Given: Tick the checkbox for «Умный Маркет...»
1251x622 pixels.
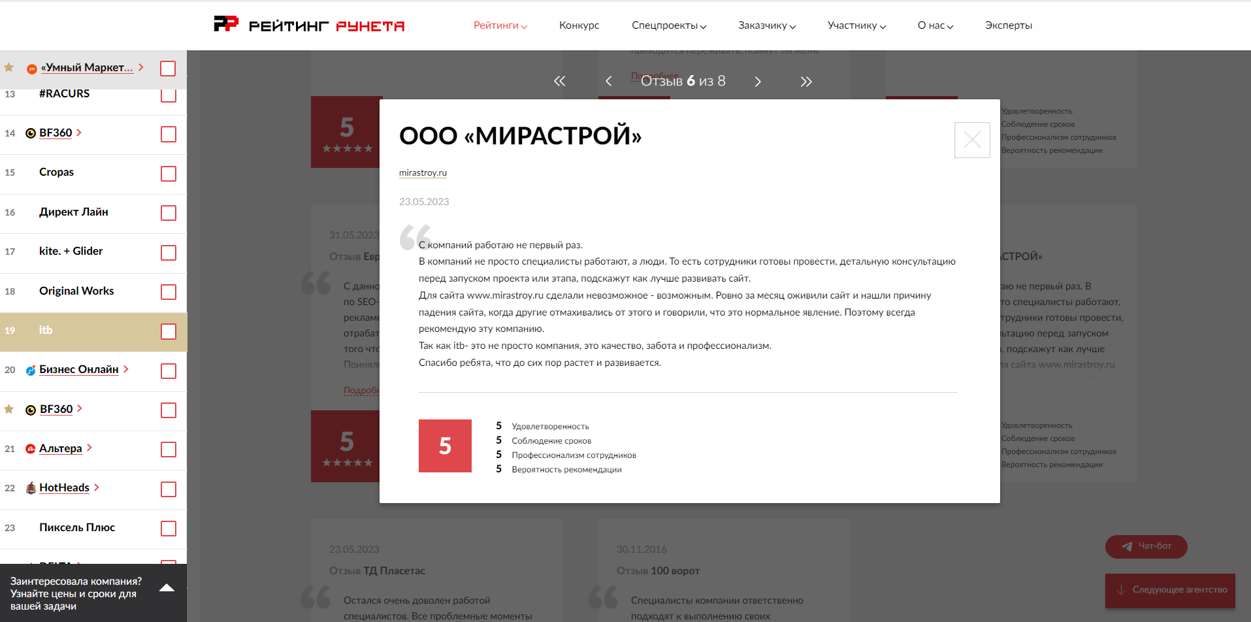Looking at the screenshot, I should pos(168,69).
